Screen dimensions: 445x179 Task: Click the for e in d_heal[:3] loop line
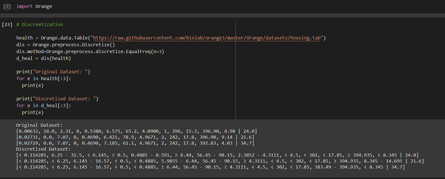click(44, 105)
